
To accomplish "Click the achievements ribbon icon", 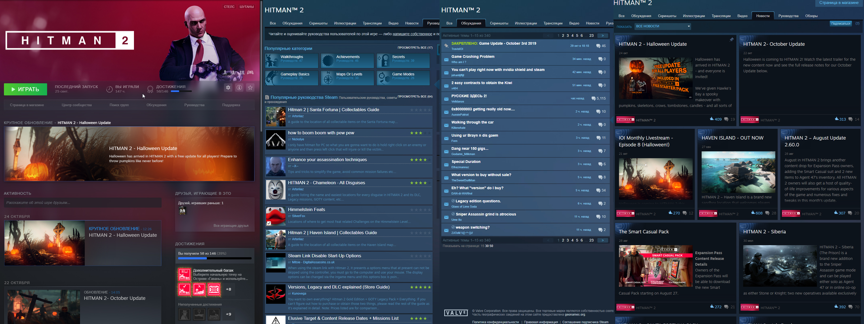I will [x=150, y=89].
